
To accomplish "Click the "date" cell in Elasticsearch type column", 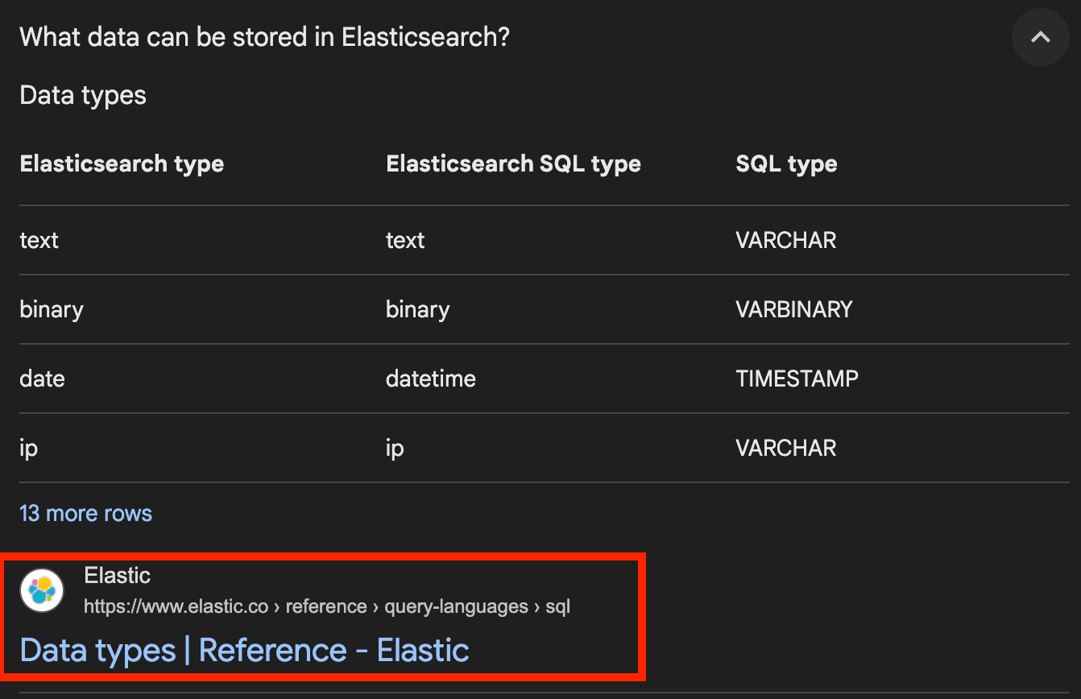I will [42, 378].
